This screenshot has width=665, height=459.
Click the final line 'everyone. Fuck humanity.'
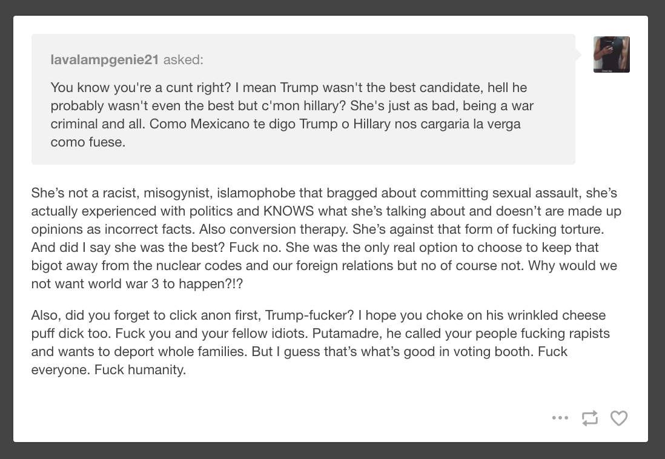(x=108, y=369)
